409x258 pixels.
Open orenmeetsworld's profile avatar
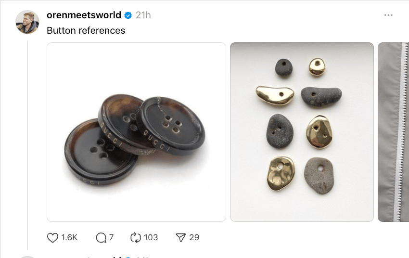(x=27, y=22)
